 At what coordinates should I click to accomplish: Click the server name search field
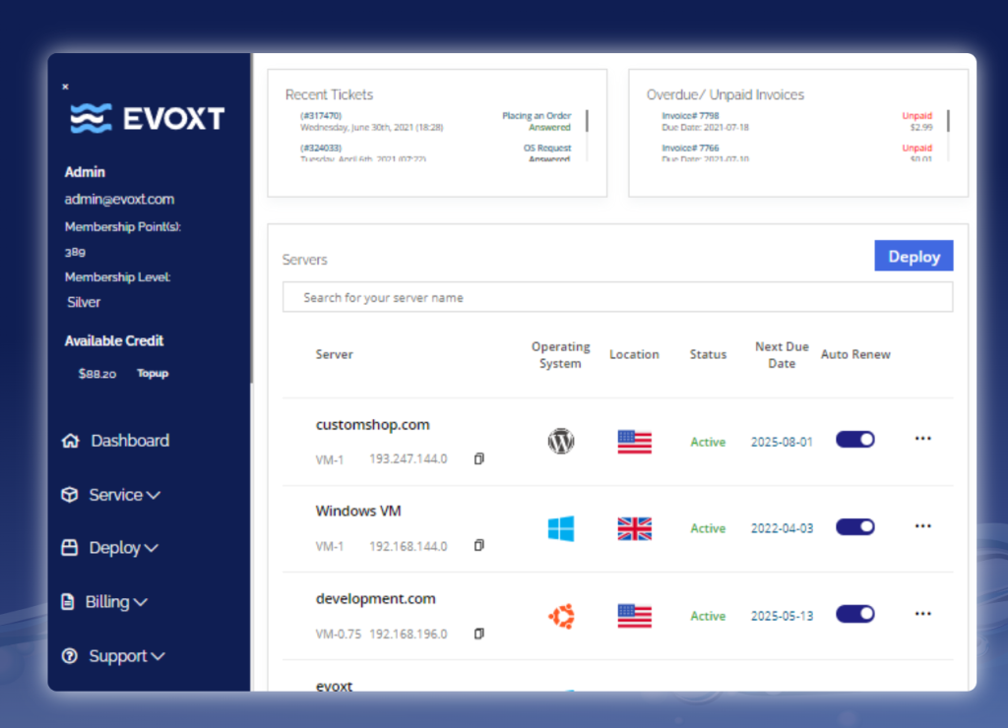point(618,297)
